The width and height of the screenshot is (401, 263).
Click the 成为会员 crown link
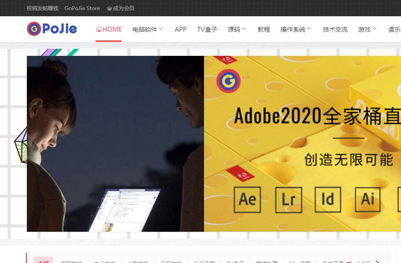(120, 8)
